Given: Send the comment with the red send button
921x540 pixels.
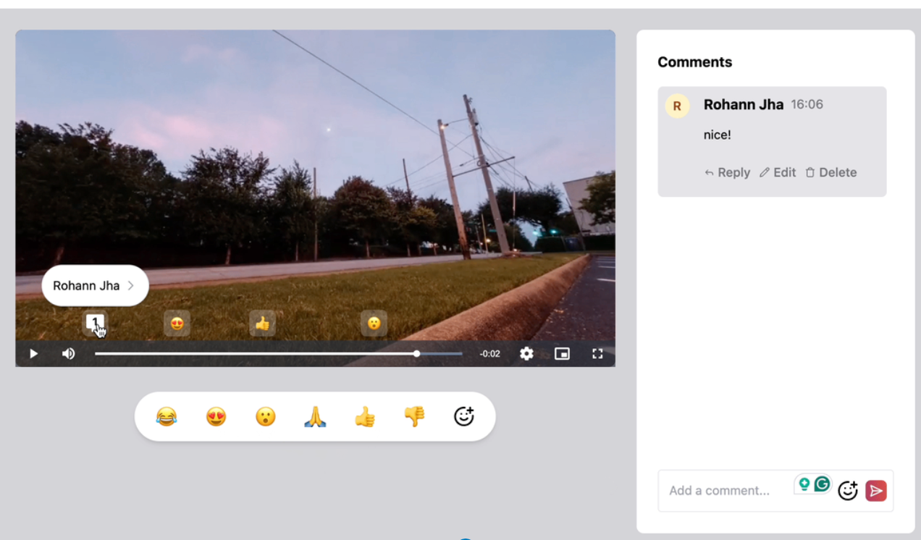Looking at the screenshot, I should 875,491.
